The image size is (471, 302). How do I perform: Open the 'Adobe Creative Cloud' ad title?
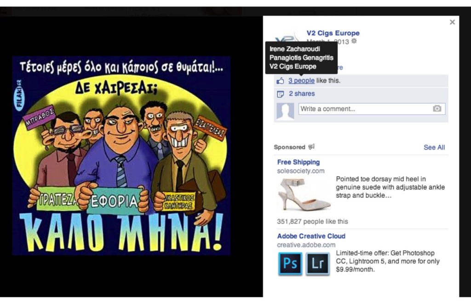311,236
